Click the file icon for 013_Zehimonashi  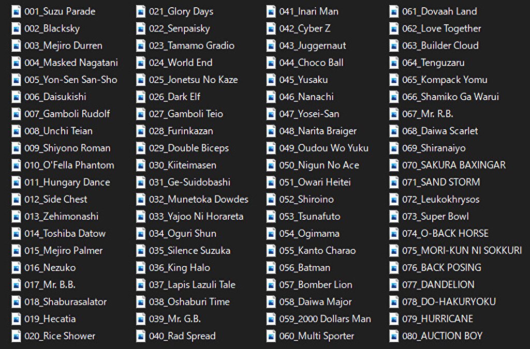pos(16,217)
